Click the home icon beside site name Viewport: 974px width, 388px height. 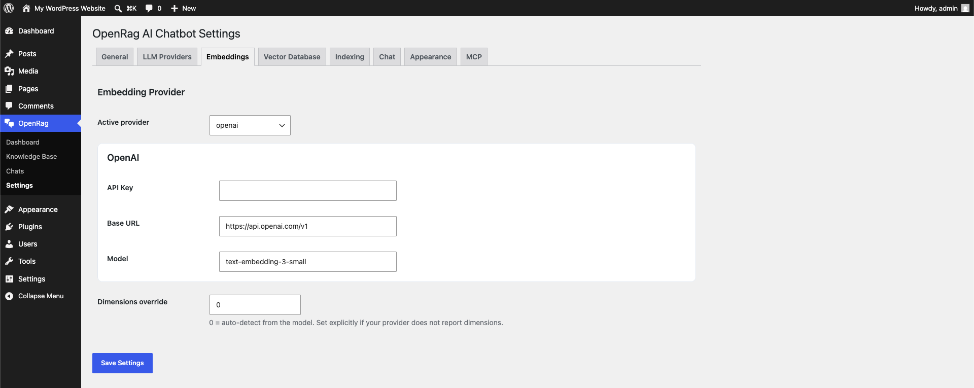[x=26, y=8]
